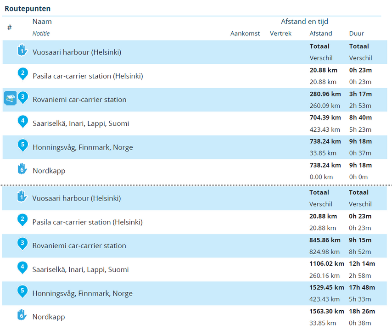Click waypoint 4 pin below the dotted divider
392x330 pixels.
click(x=22, y=268)
